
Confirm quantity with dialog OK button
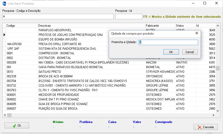[171, 52]
